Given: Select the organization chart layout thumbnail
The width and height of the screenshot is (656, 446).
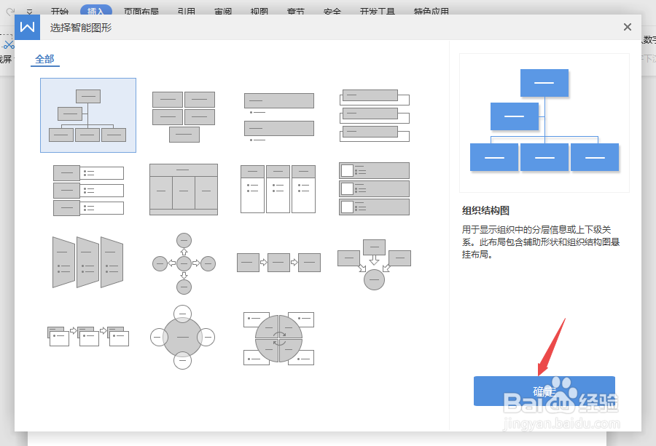Looking at the screenshot, I should tap(87, 115).
